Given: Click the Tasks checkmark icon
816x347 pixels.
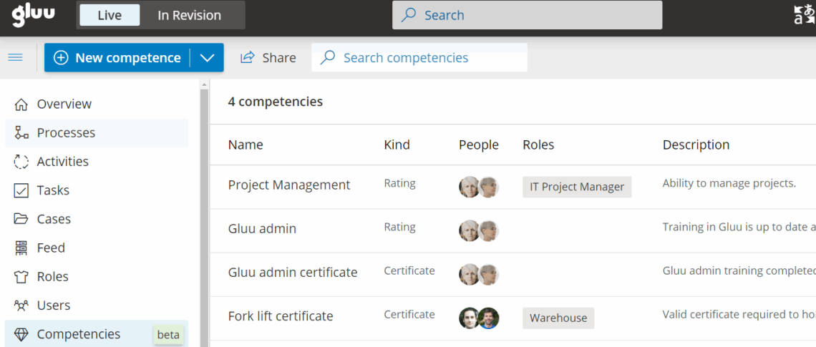Looking at the screenshot, I should [21, 190].
